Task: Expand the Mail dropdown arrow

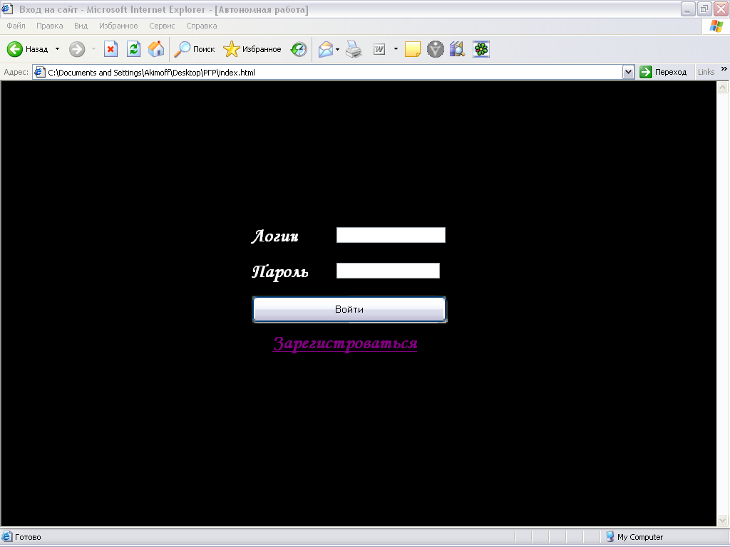Action: click(337, 49)
